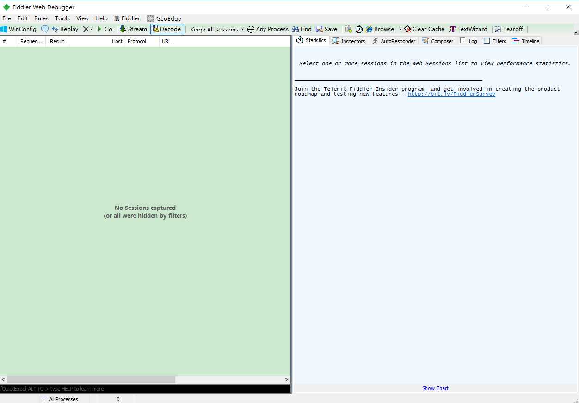Clear Cache from the toolbar

pos(424,29)
